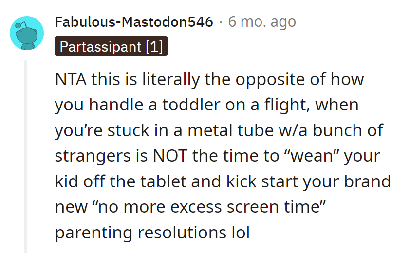Click the Partassipant [1] flair badge

click(x=112, y=47)
